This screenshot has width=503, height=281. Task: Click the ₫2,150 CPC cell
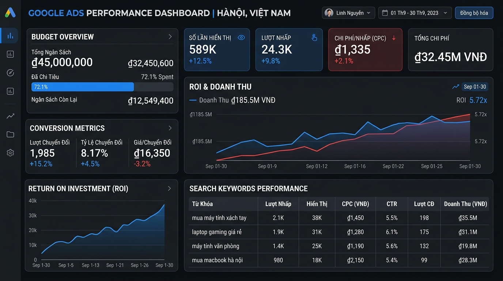pyautogui.click(x=355, y=260)
